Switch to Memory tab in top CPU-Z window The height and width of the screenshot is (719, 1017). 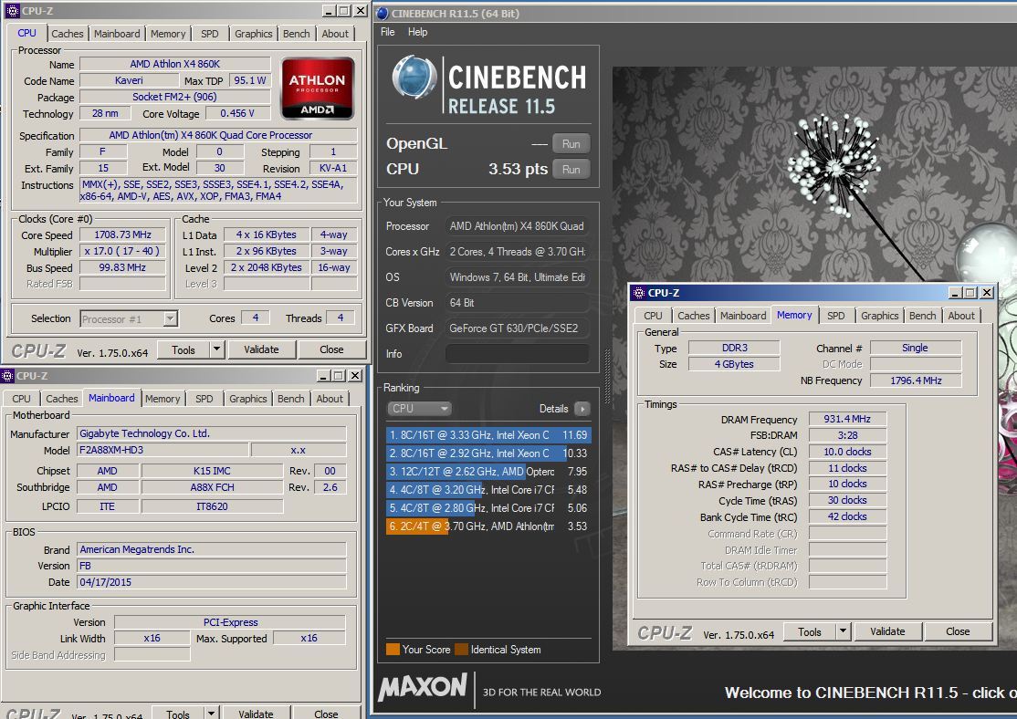[168, 34]
